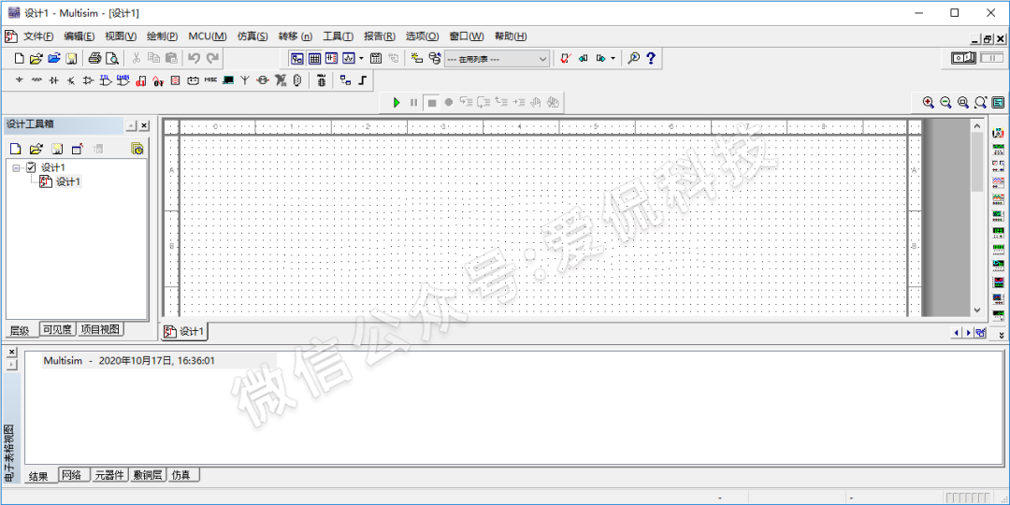This screenshot has width=1010, height=505.
Task: Open the 仿真(S) menu
Action: [x=252, y=36]
